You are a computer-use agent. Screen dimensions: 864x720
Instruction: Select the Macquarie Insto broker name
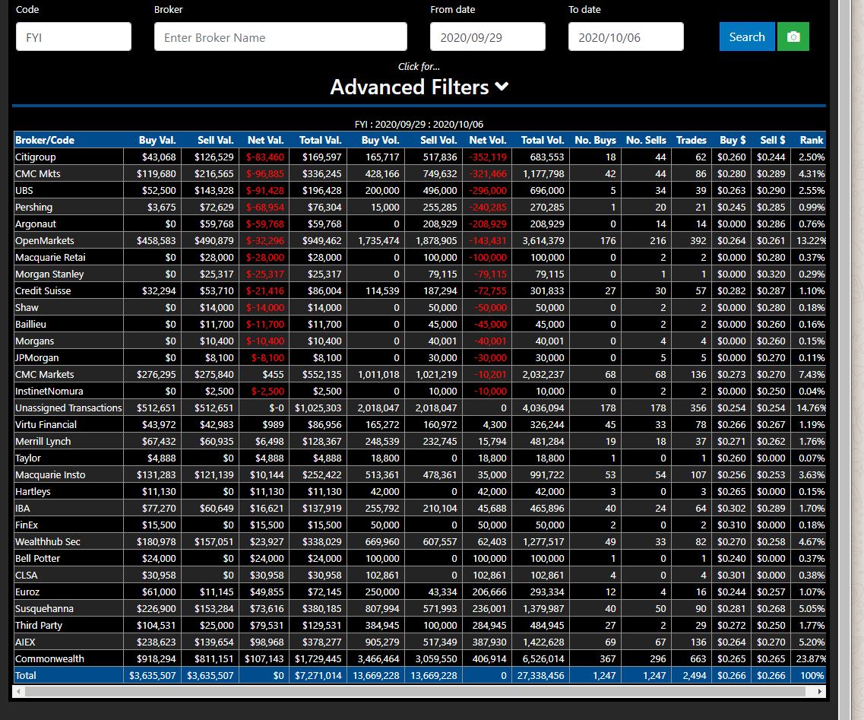point(50,474)
